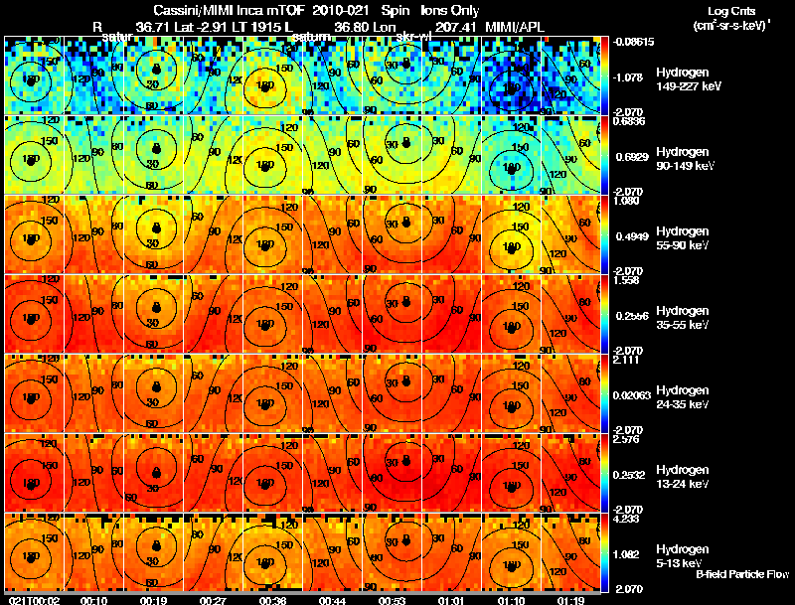This screenshot has height=605, width=795.
Task: Click the colorbar for Hydrogen 35-55 keV
Action: (x=604, y=314)
